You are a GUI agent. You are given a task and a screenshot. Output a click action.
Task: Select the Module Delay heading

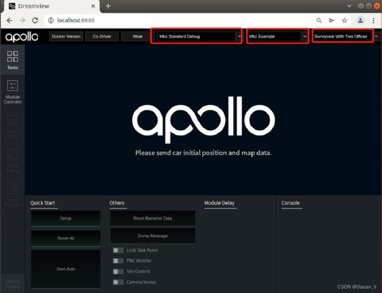point(219,203)
